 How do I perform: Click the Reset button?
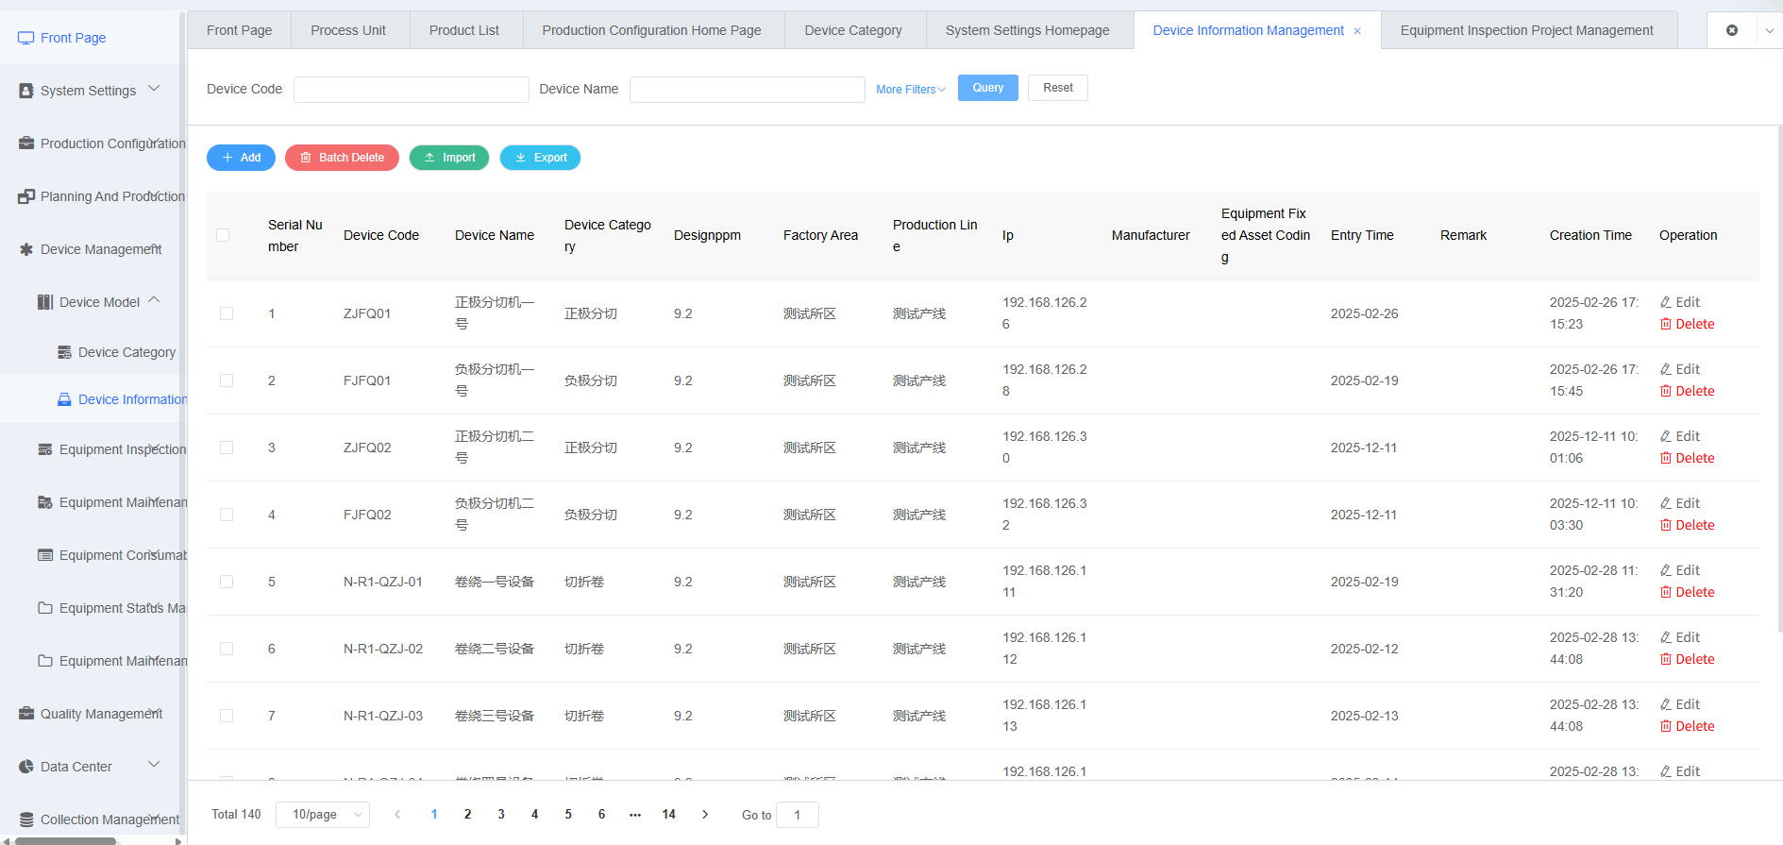(1058, 88)
